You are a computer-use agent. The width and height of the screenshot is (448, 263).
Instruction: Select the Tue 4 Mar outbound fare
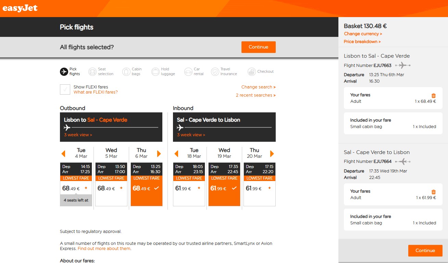pos(76,188)
